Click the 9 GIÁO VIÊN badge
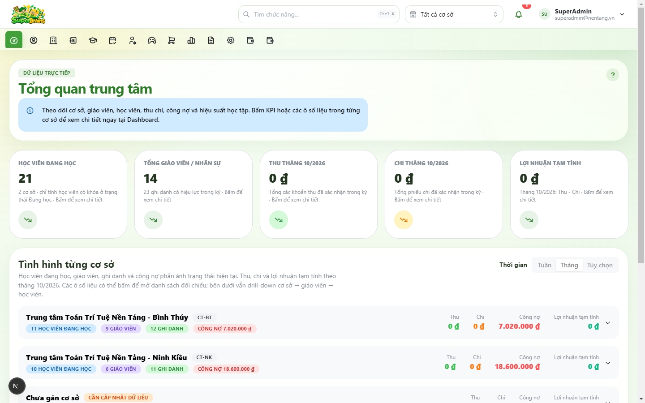 pos(121,329)
